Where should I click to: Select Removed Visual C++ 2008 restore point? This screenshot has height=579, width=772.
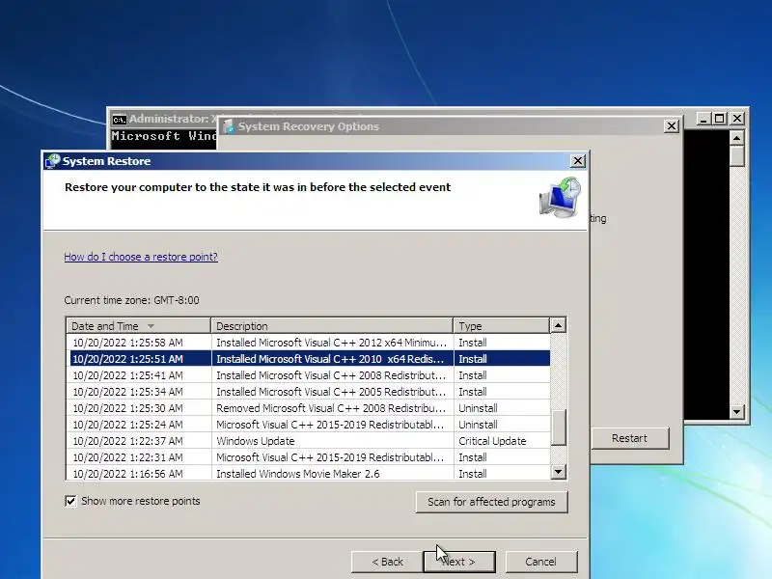coord(308,408)
